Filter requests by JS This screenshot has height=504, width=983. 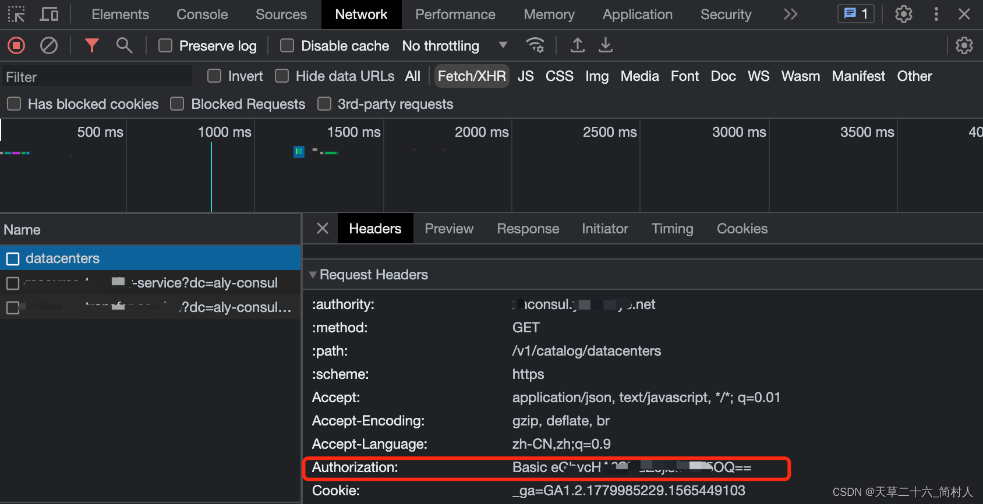pyautogui.click(x=526, y=76)
